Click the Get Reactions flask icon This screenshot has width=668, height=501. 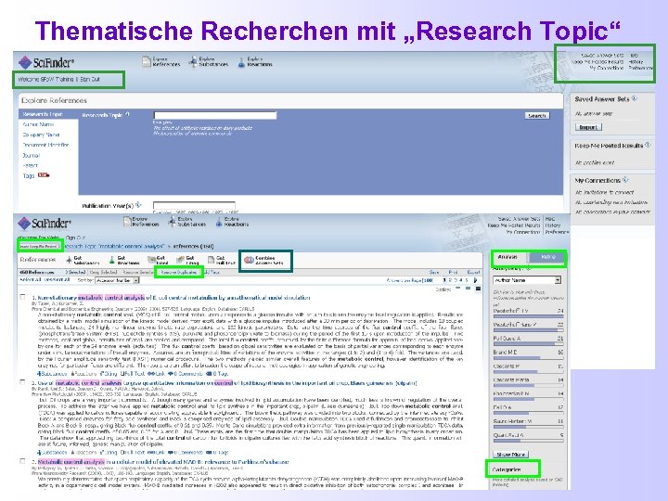pos(111,260)
